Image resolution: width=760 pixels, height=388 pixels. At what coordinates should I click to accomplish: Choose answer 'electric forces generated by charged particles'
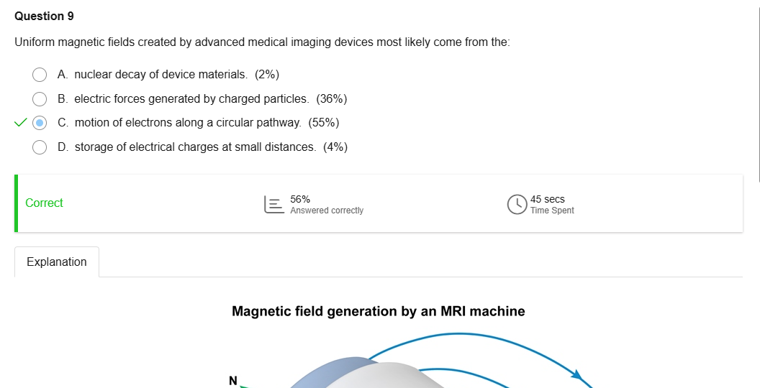[x=191, y=98]
